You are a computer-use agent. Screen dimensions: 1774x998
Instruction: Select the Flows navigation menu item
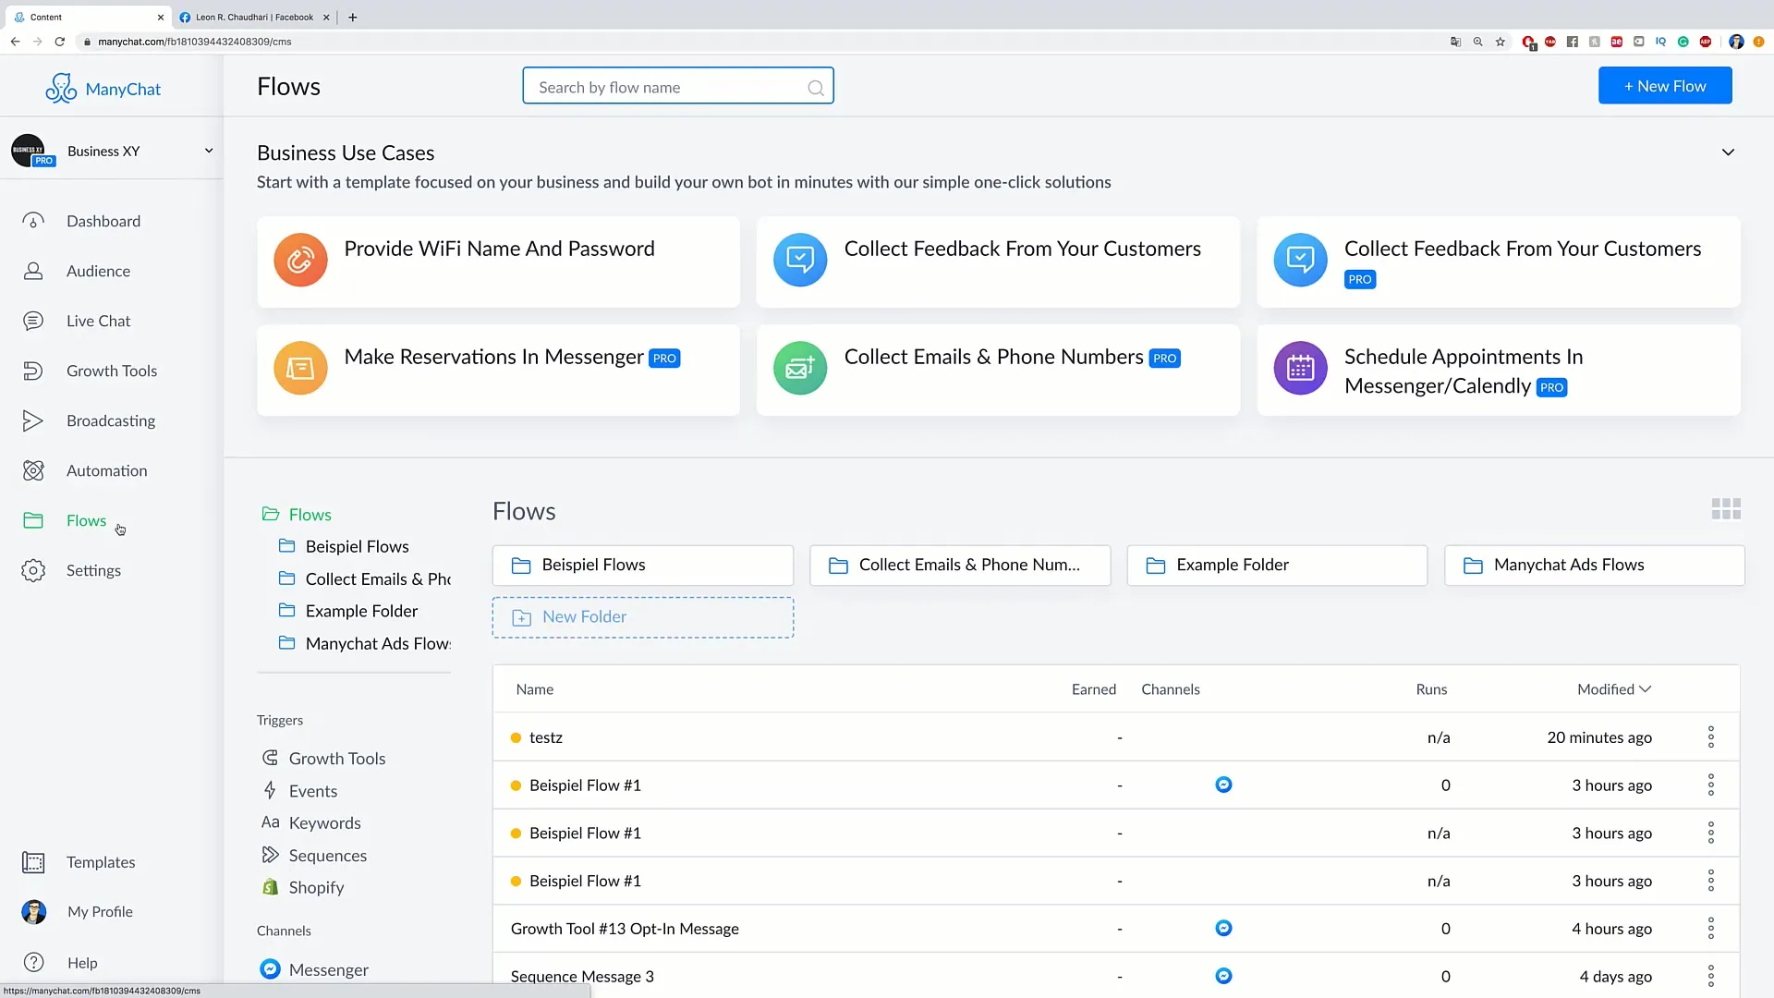pyautogui.click(x=87, y=520)
